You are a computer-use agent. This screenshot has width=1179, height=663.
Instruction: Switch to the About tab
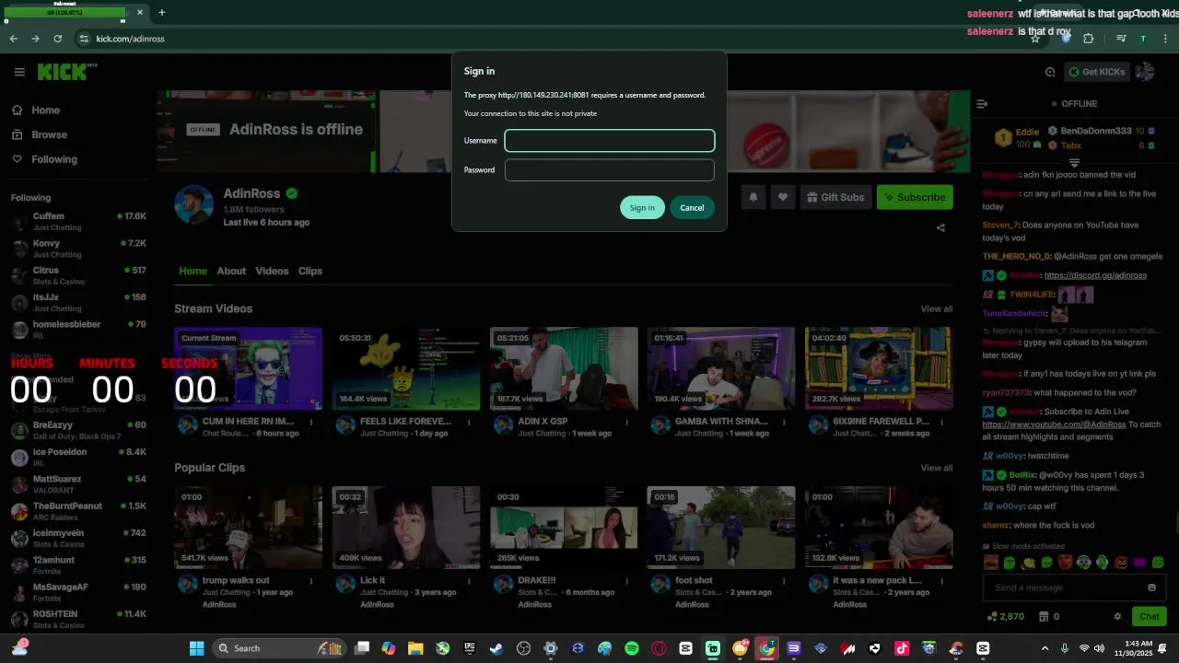[231, 271]
